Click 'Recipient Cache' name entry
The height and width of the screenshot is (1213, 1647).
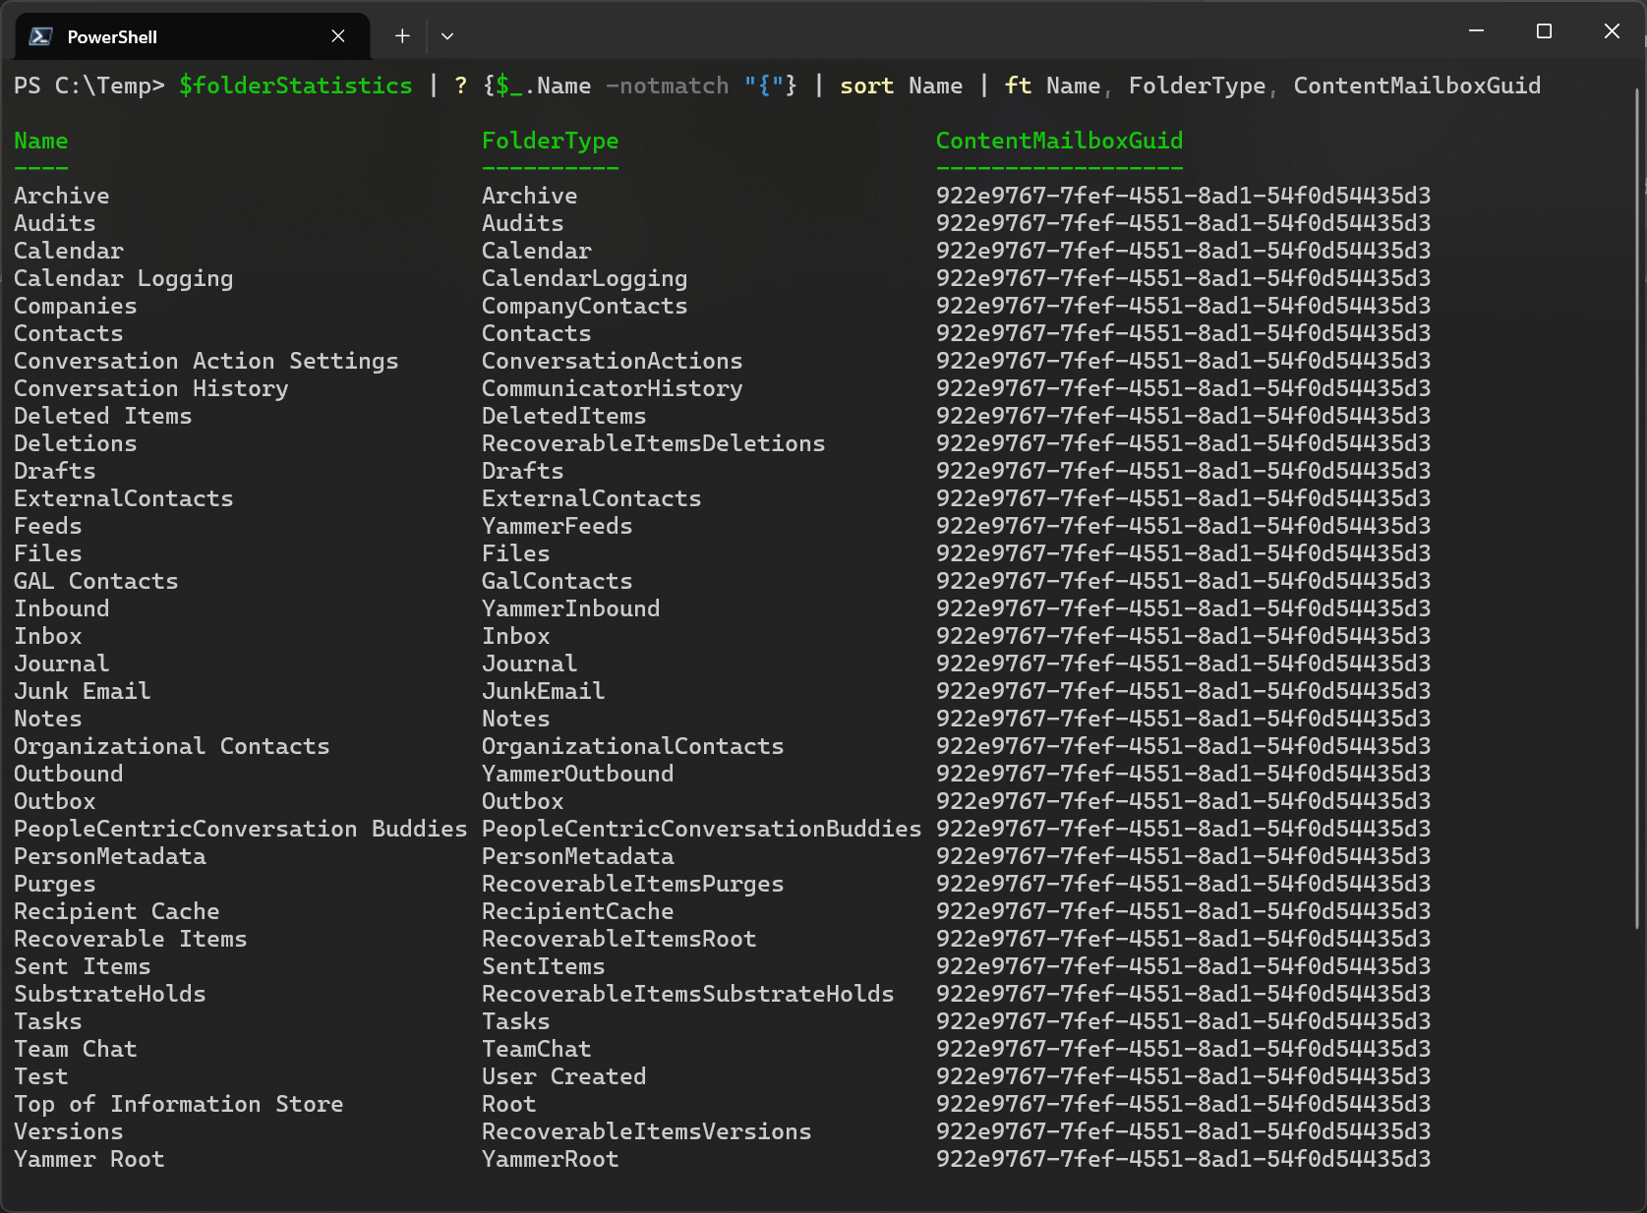coord(117,911)
